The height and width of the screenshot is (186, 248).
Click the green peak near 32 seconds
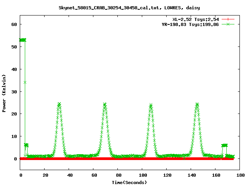pyautogui.click(x=59, y=104)
